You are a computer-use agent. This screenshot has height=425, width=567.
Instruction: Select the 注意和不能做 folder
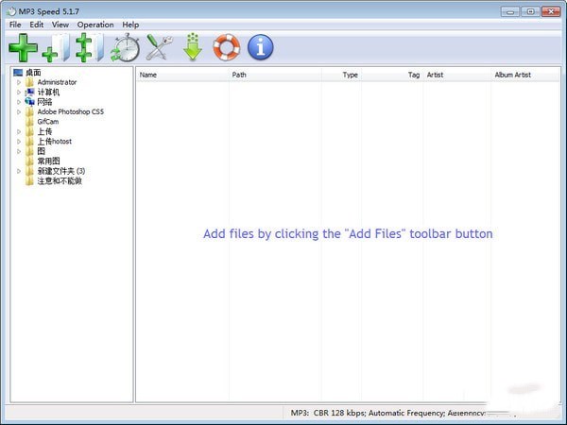point(60,180)
